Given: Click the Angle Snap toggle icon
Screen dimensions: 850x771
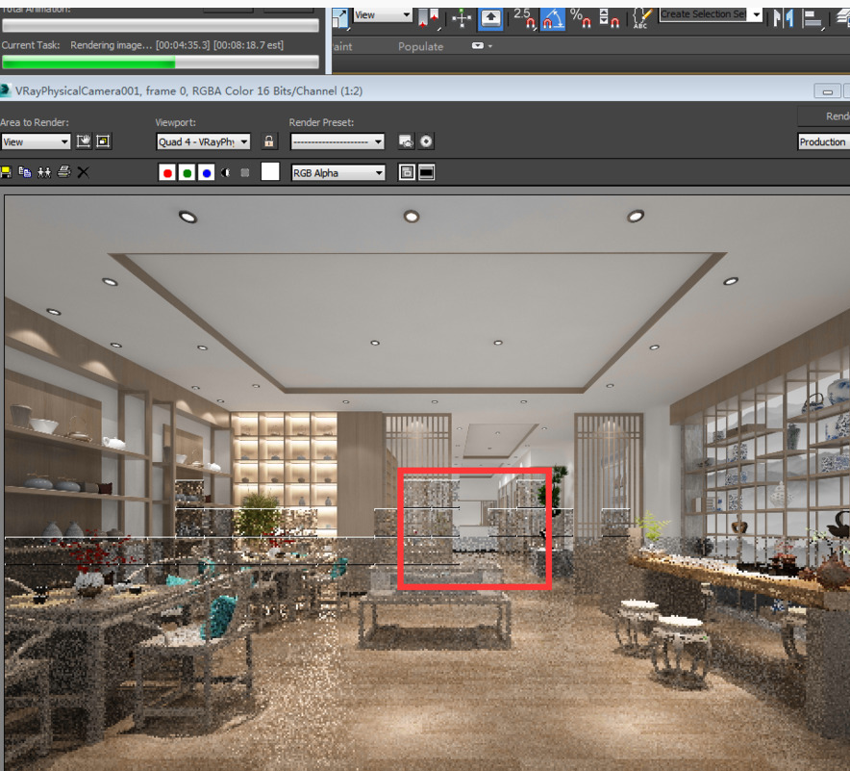Looking at the screenshot, I should 553,16.
